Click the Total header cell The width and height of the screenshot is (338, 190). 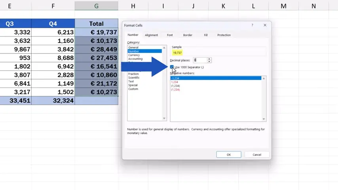[x=96, y=24]
